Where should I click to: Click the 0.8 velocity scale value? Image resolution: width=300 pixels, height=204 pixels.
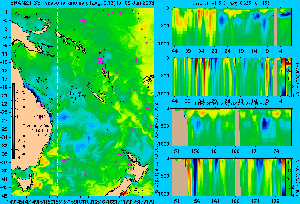point(45,131)
